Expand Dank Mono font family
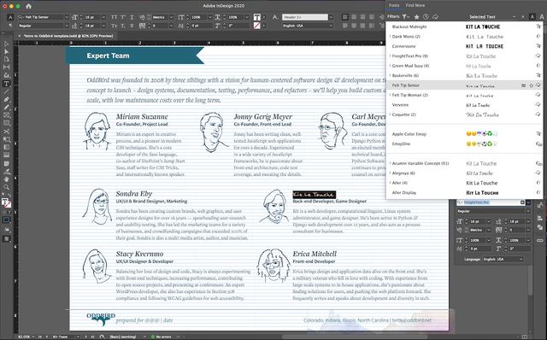 (x=390, y=37)
